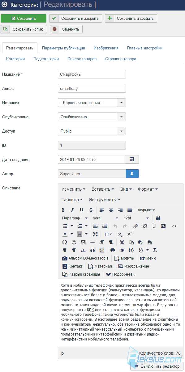Increase indent in editor
The width and height of the screenshot is (185, 372).
coord(105,226)
